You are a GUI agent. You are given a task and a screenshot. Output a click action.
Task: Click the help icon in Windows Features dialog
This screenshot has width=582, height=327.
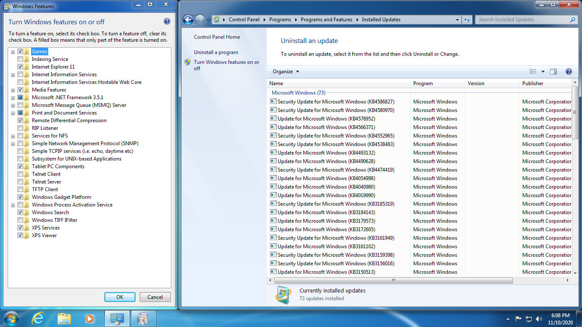pyautogui.click(x=167, y=22)
